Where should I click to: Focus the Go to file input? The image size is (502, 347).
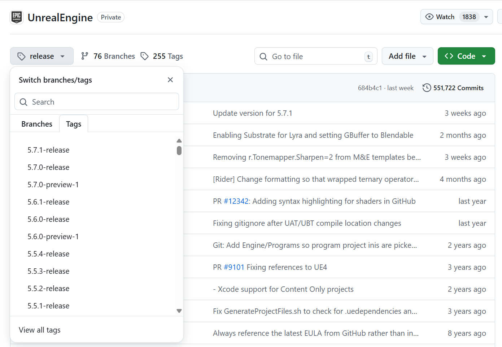pos(316,56)
